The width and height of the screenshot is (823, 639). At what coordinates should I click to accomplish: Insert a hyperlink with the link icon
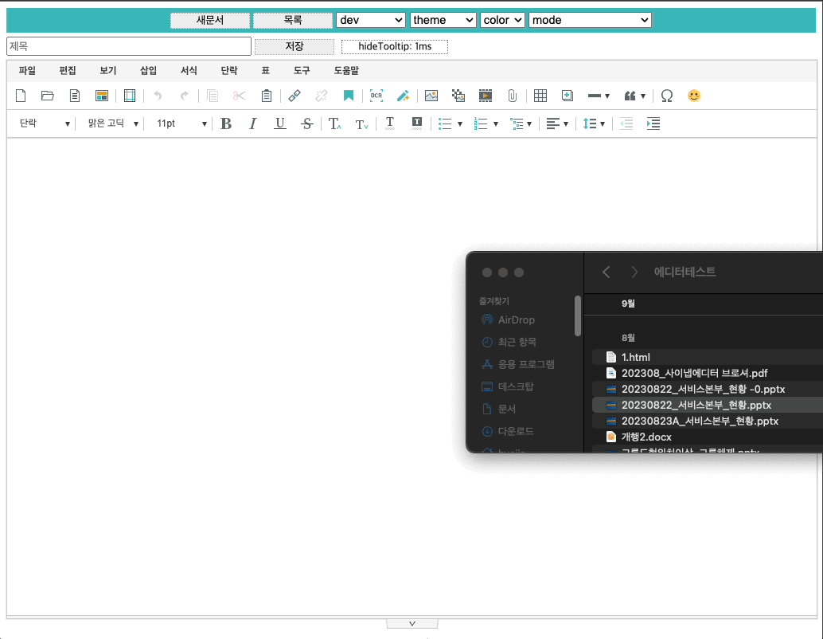click(x=294, y=96)
